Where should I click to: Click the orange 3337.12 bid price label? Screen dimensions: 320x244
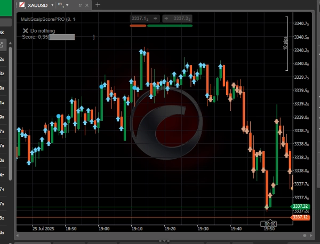pos(300,217)
